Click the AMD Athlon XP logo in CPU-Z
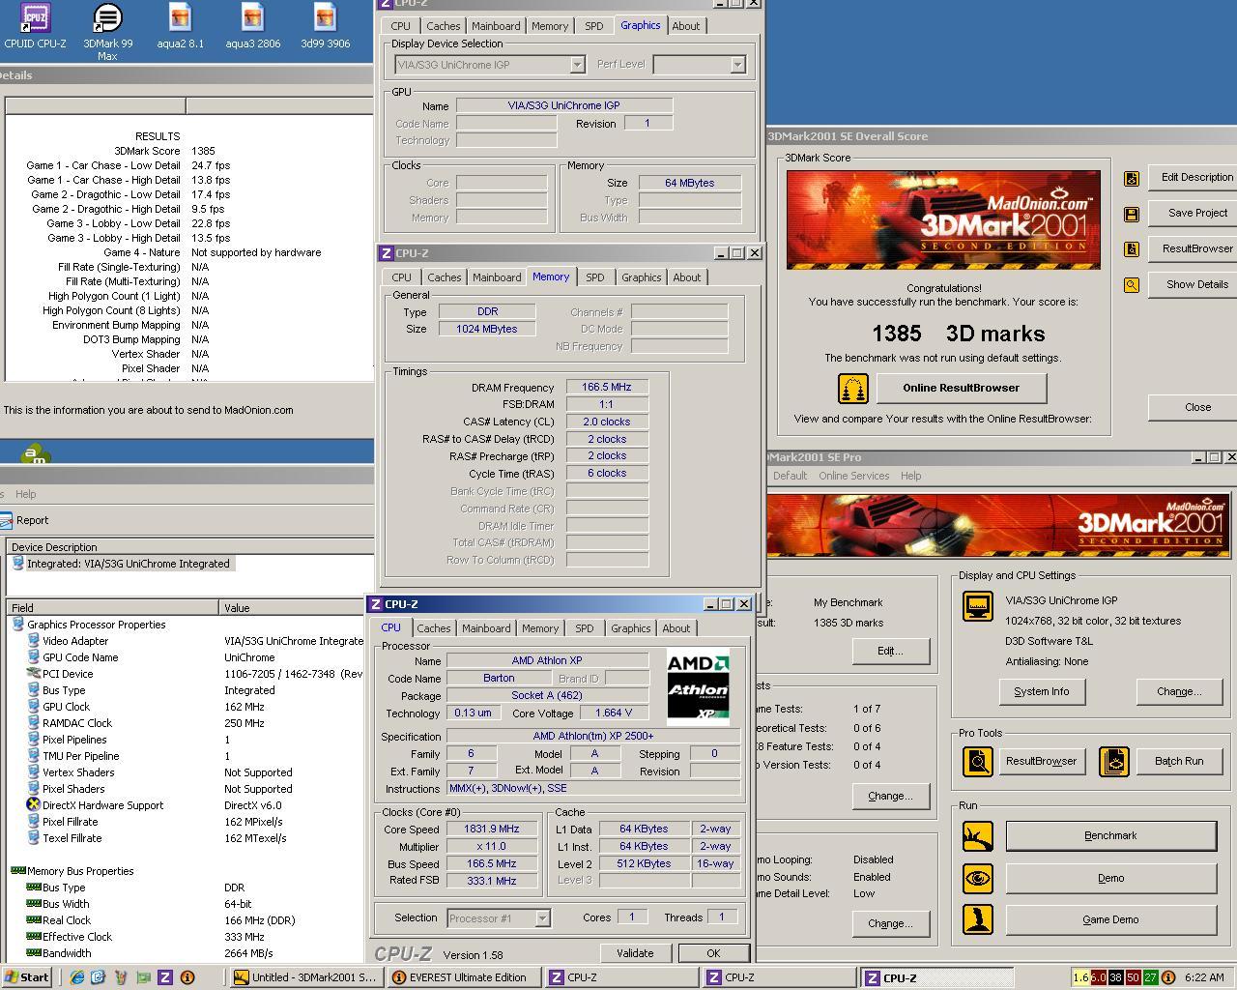Viewport: 1237px width, 990px height. [x=698, y=686]
